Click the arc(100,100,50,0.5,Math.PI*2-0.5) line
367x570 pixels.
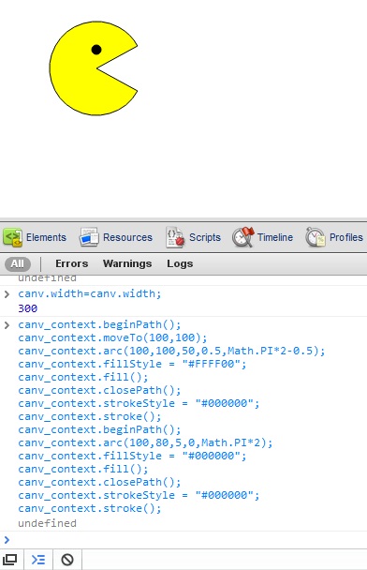pos(171,351)
